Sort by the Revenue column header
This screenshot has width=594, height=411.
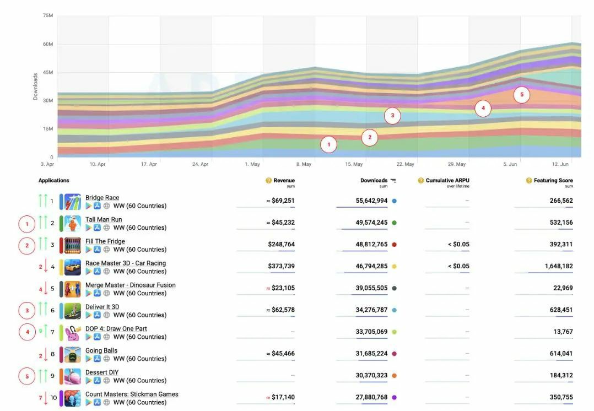pos(284,181)
